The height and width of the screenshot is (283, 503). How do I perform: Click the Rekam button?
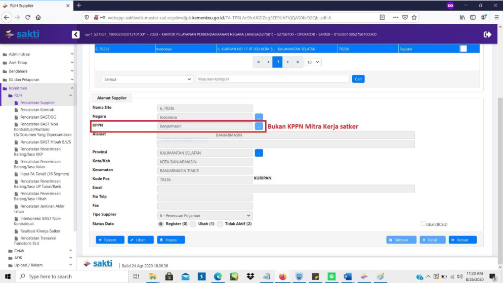click(110, 240)
